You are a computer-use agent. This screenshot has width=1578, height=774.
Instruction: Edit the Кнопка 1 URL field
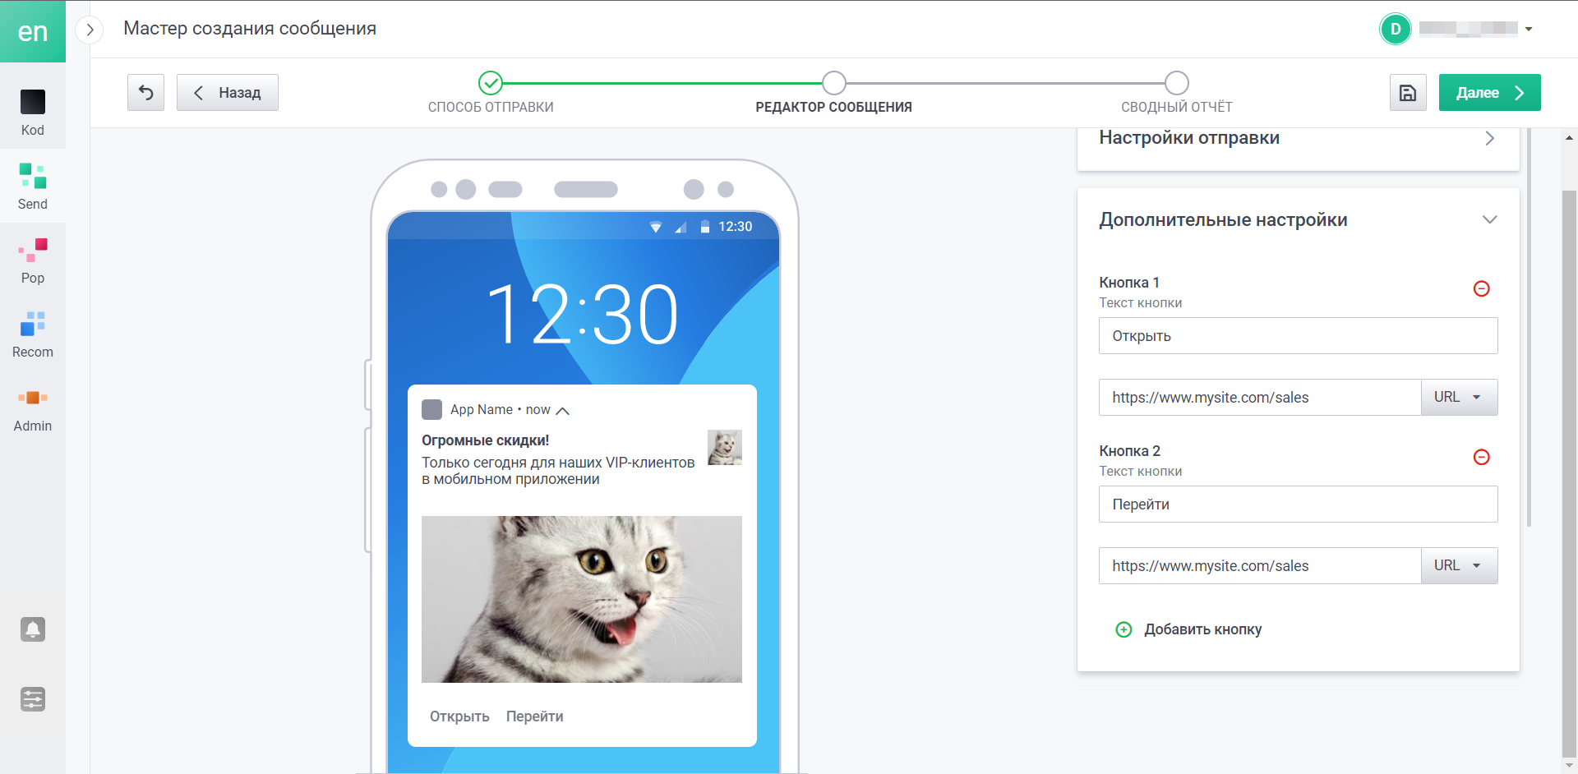point(1260,397)
